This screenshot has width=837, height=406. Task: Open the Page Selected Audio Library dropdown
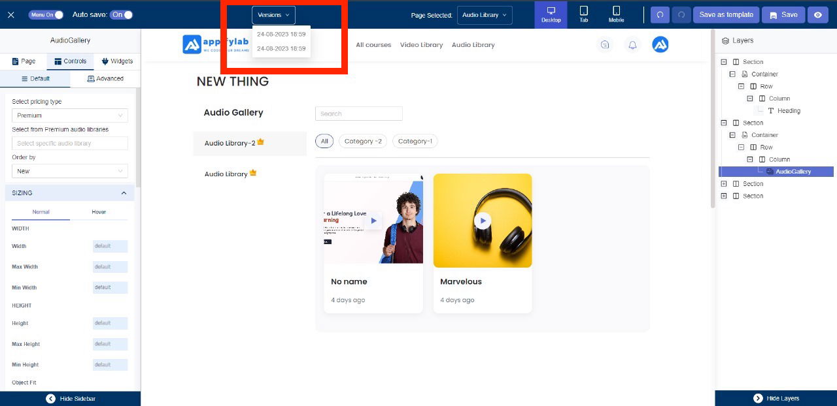pos(485,15)
